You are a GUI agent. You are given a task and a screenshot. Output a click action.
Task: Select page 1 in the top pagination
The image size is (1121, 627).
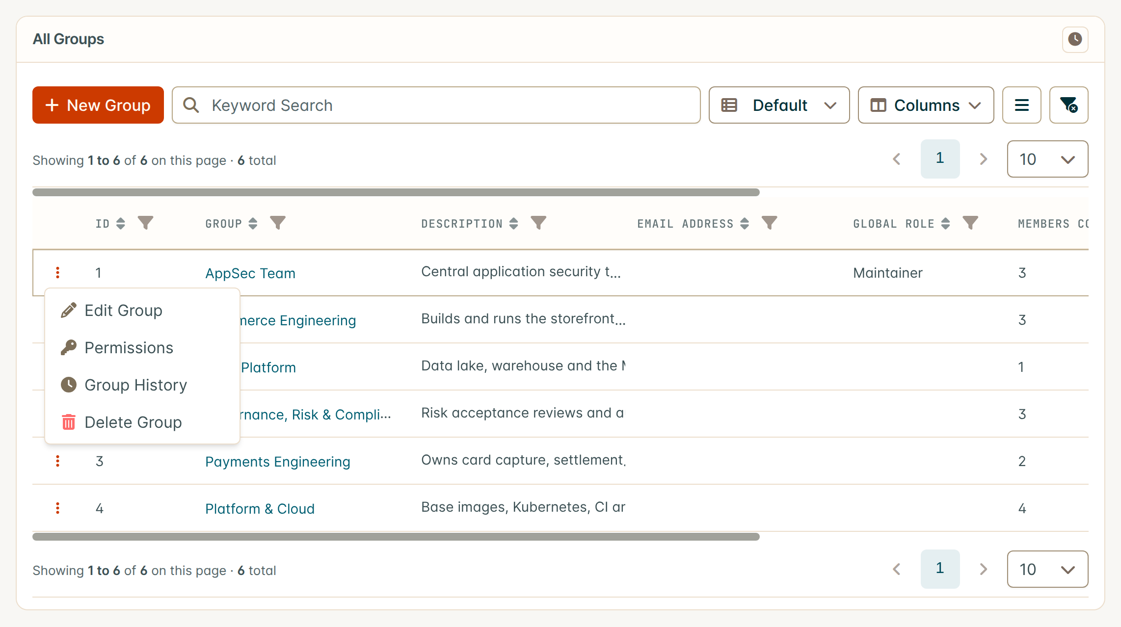[x=940, y=158]
